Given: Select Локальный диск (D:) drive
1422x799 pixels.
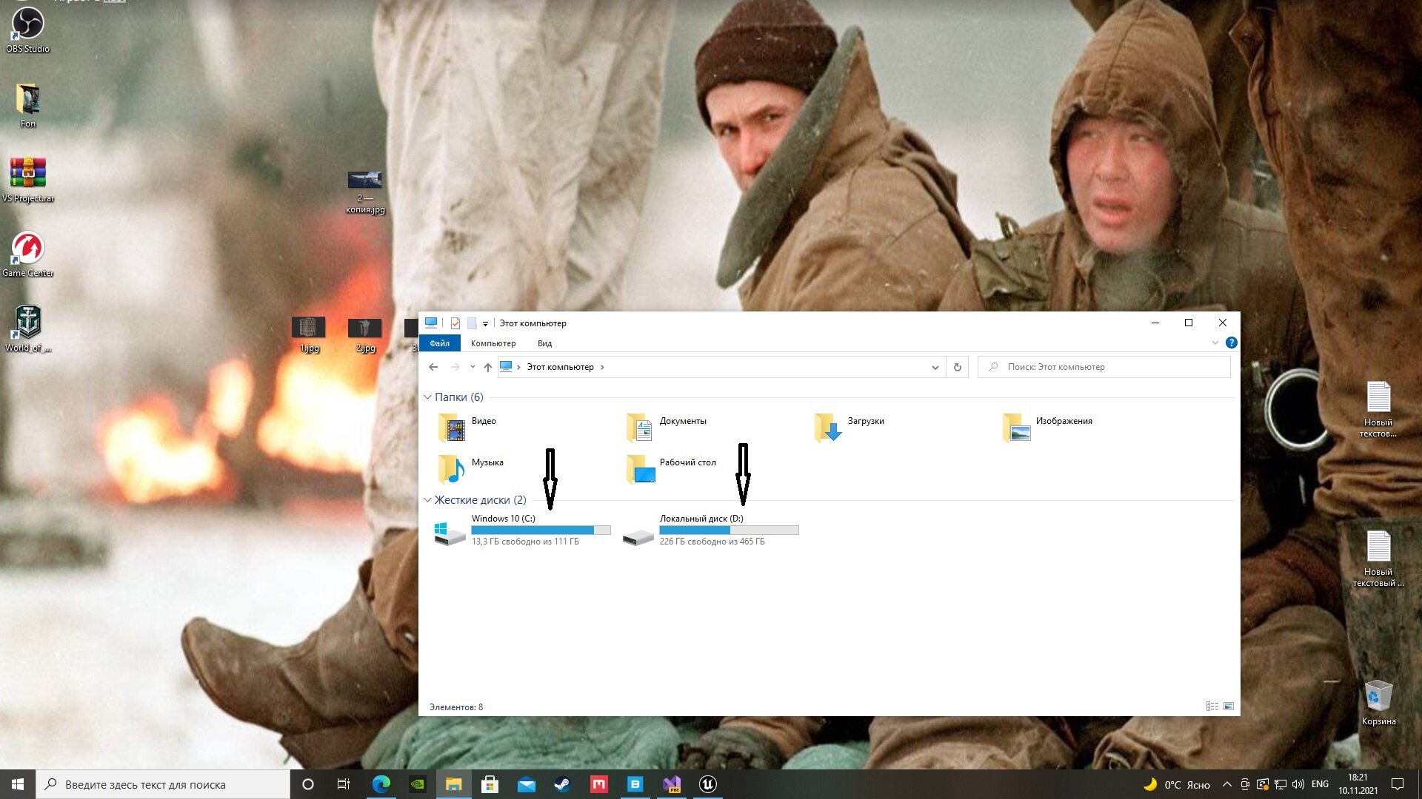Looking at the screenshot, I should tap(711, 530).
